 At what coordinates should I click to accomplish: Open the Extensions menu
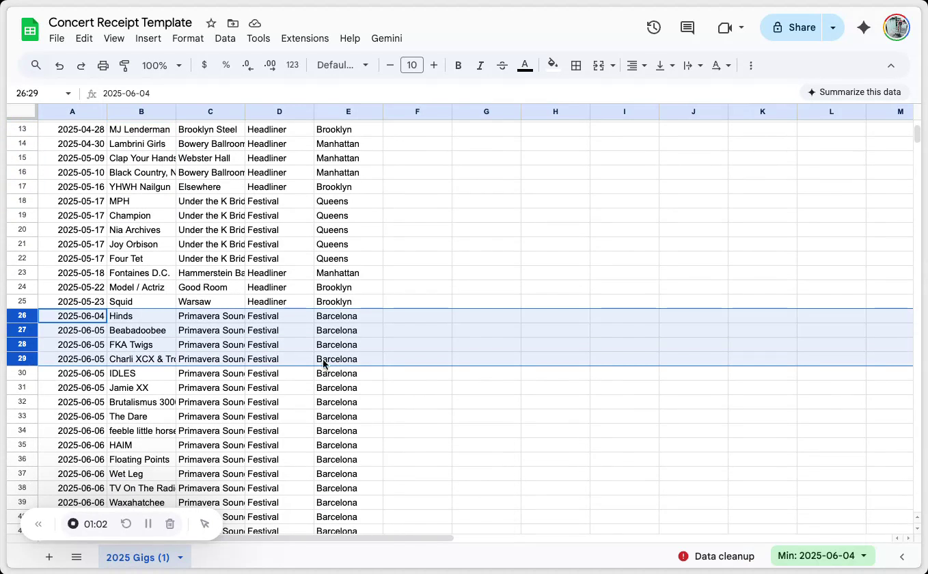coord(305,38)
